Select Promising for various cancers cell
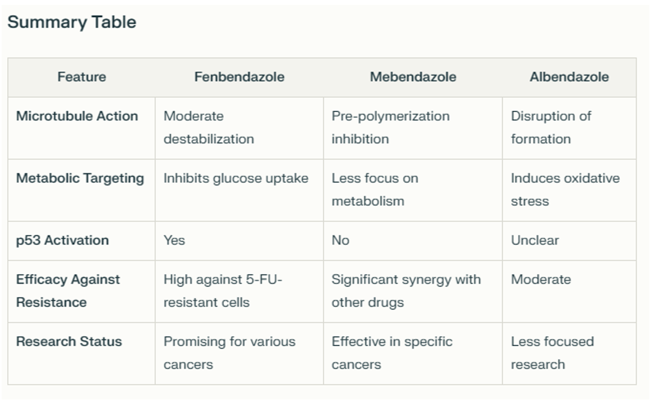The height and width of the screenshot is (406, 655). tap(229, 353)
